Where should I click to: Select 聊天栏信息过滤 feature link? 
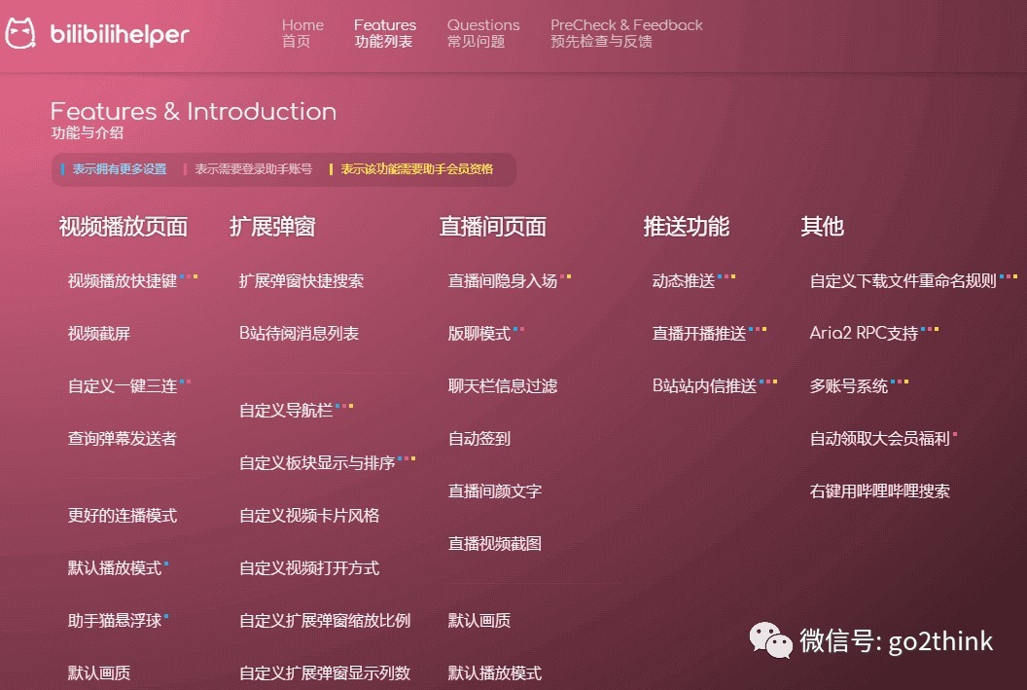click(x=502, y=385)
